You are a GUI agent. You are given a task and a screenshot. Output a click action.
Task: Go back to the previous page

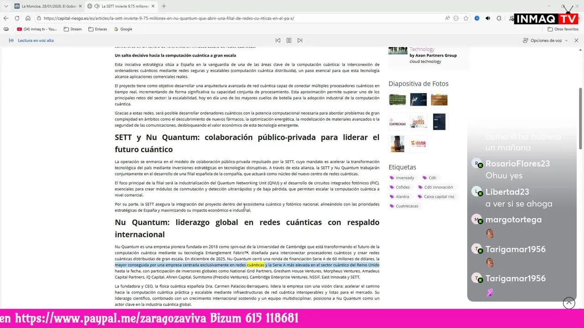pyautogui.click(x=6, y=18)
